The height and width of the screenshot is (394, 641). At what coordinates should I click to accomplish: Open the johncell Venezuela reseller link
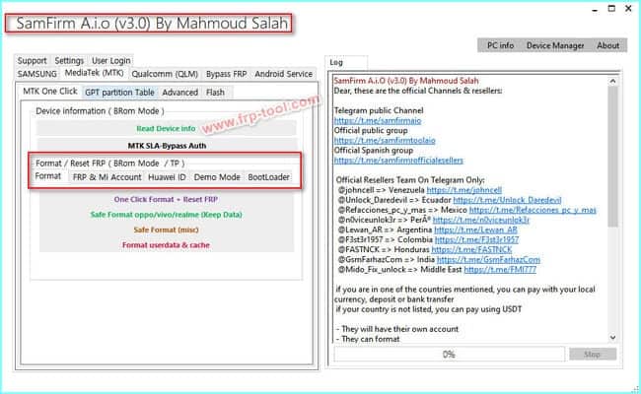464,190
